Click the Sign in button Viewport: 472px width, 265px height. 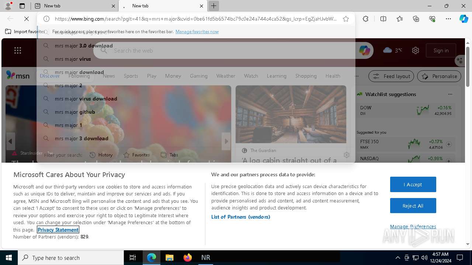pyautogui.click(x=441, y=50)
